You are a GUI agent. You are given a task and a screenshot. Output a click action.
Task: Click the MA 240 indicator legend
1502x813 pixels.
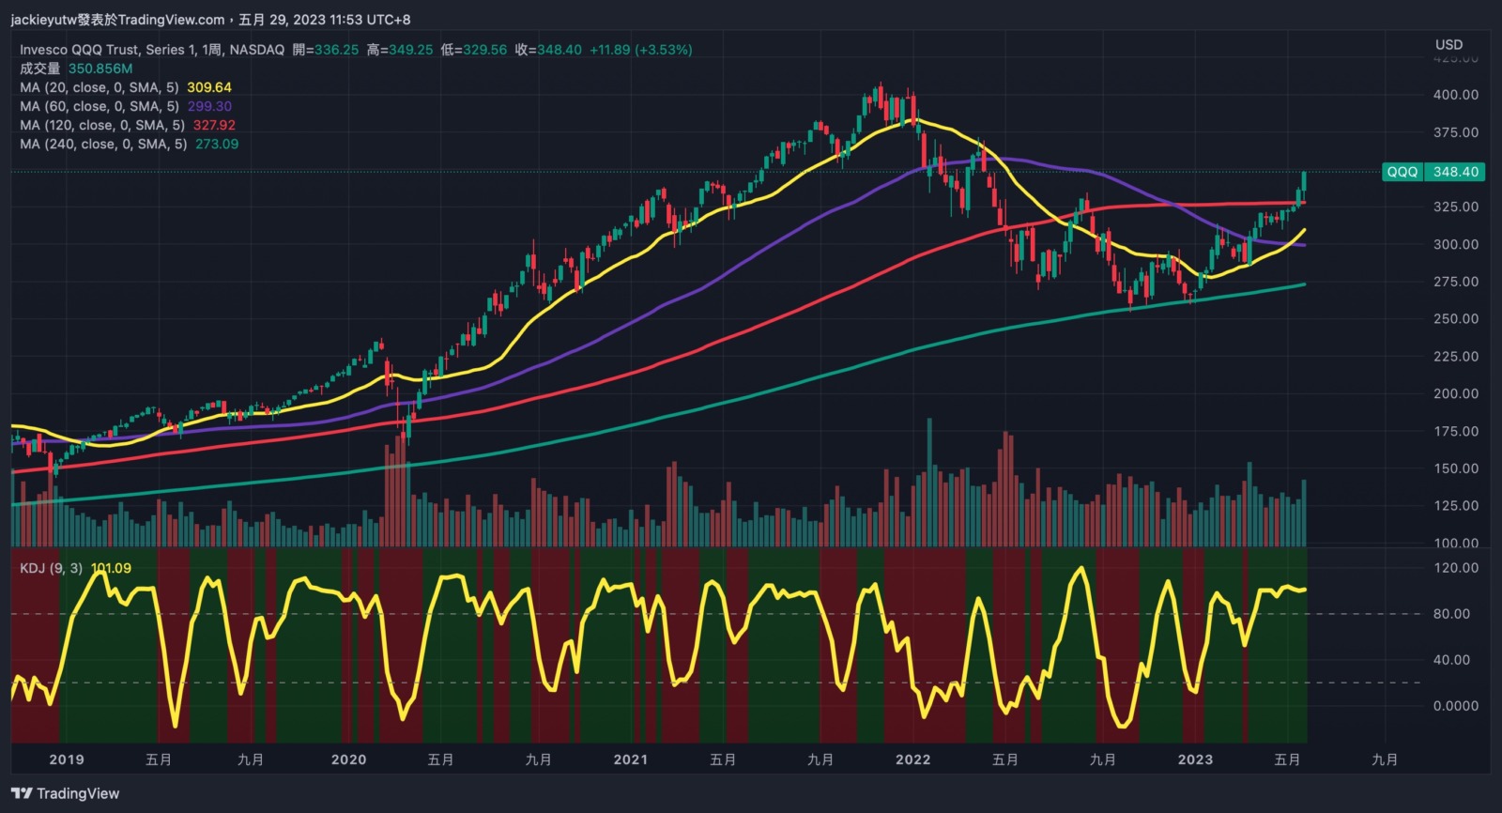pos(102,144)
